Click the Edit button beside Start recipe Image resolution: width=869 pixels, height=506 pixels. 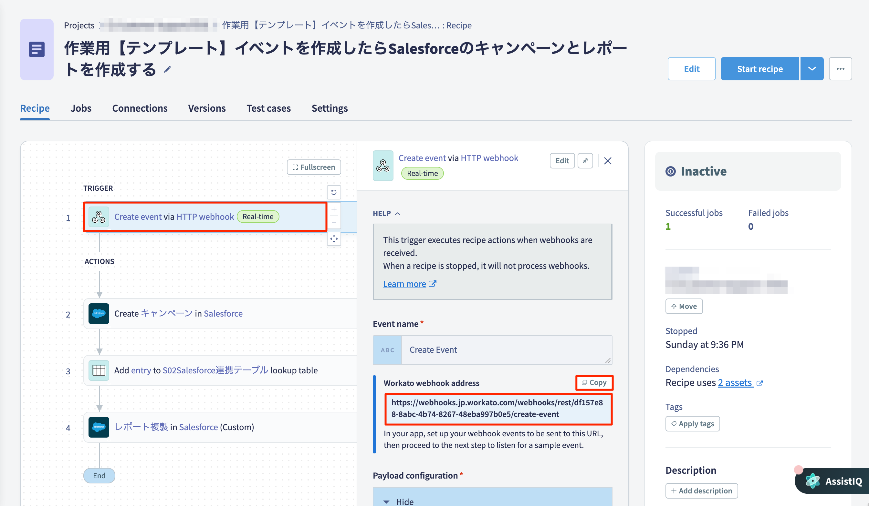pos(691,69)
